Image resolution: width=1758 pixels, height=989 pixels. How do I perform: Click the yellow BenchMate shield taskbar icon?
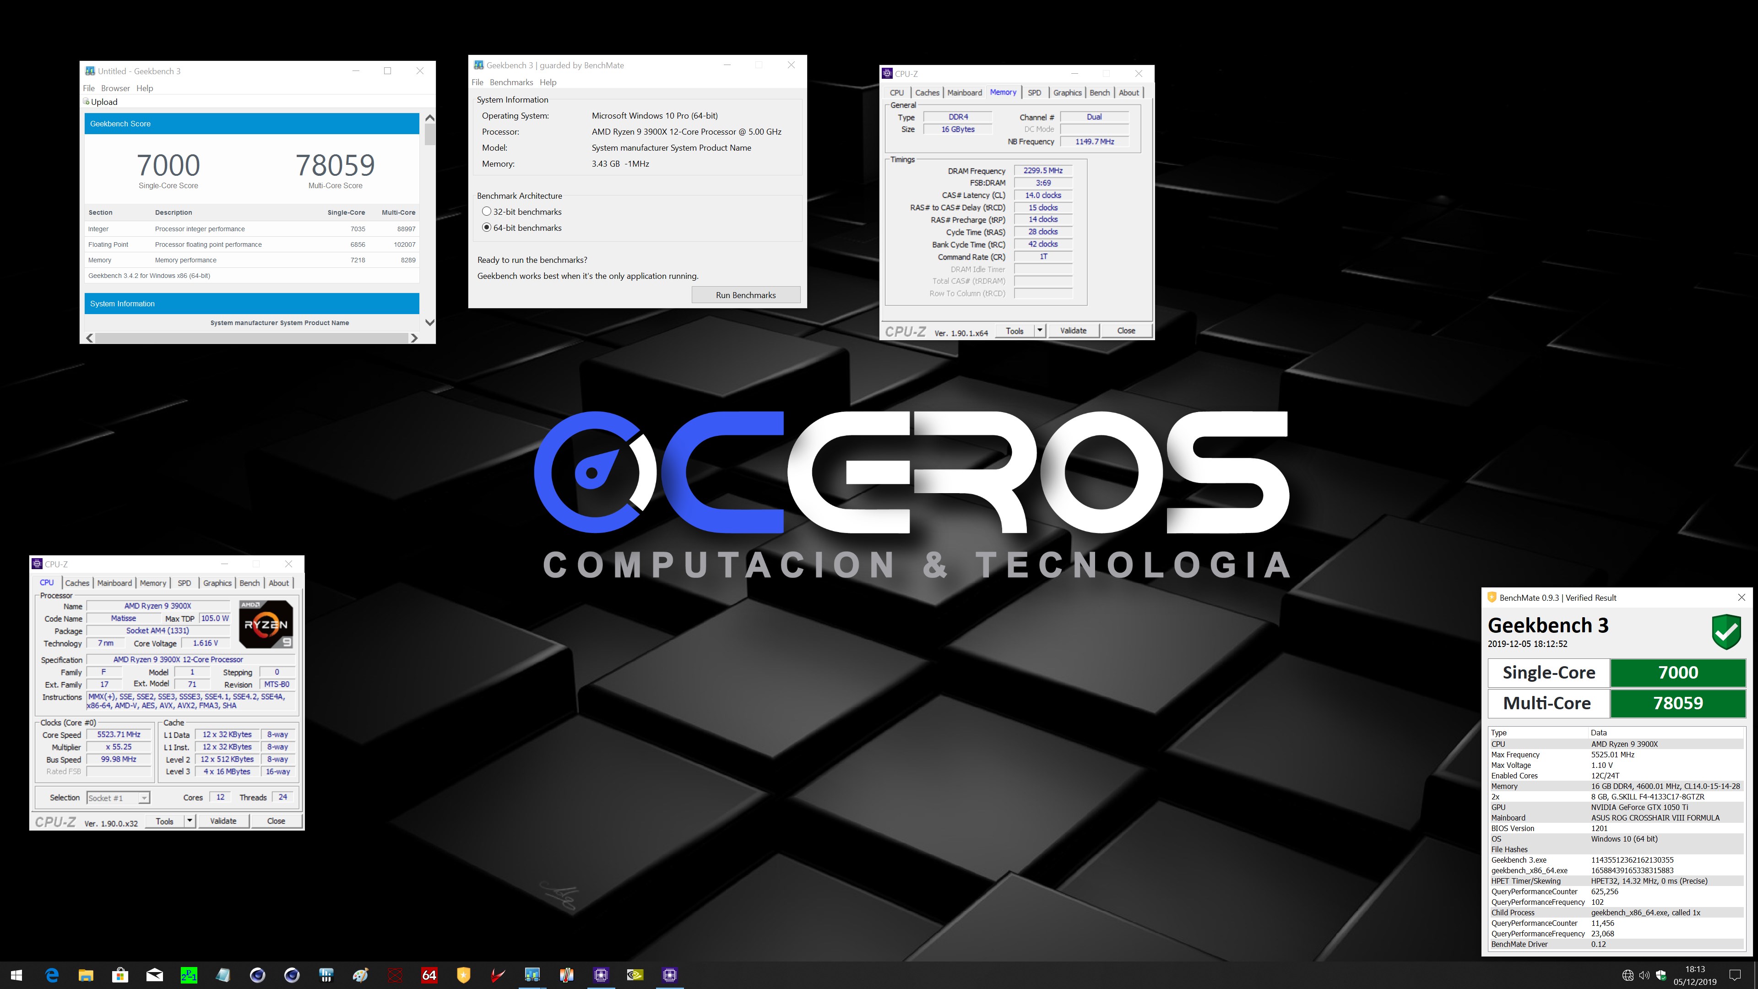click(x=463, y=975)
